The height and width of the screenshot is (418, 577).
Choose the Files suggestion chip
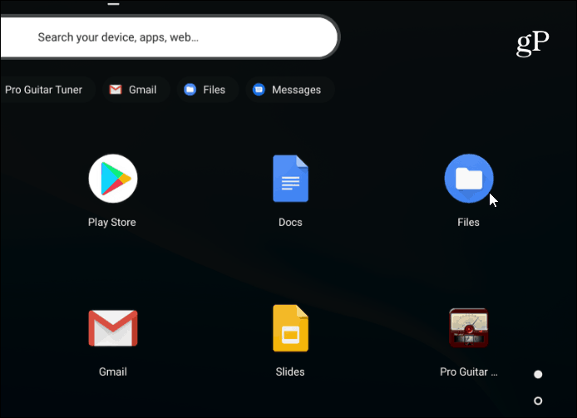208,90
